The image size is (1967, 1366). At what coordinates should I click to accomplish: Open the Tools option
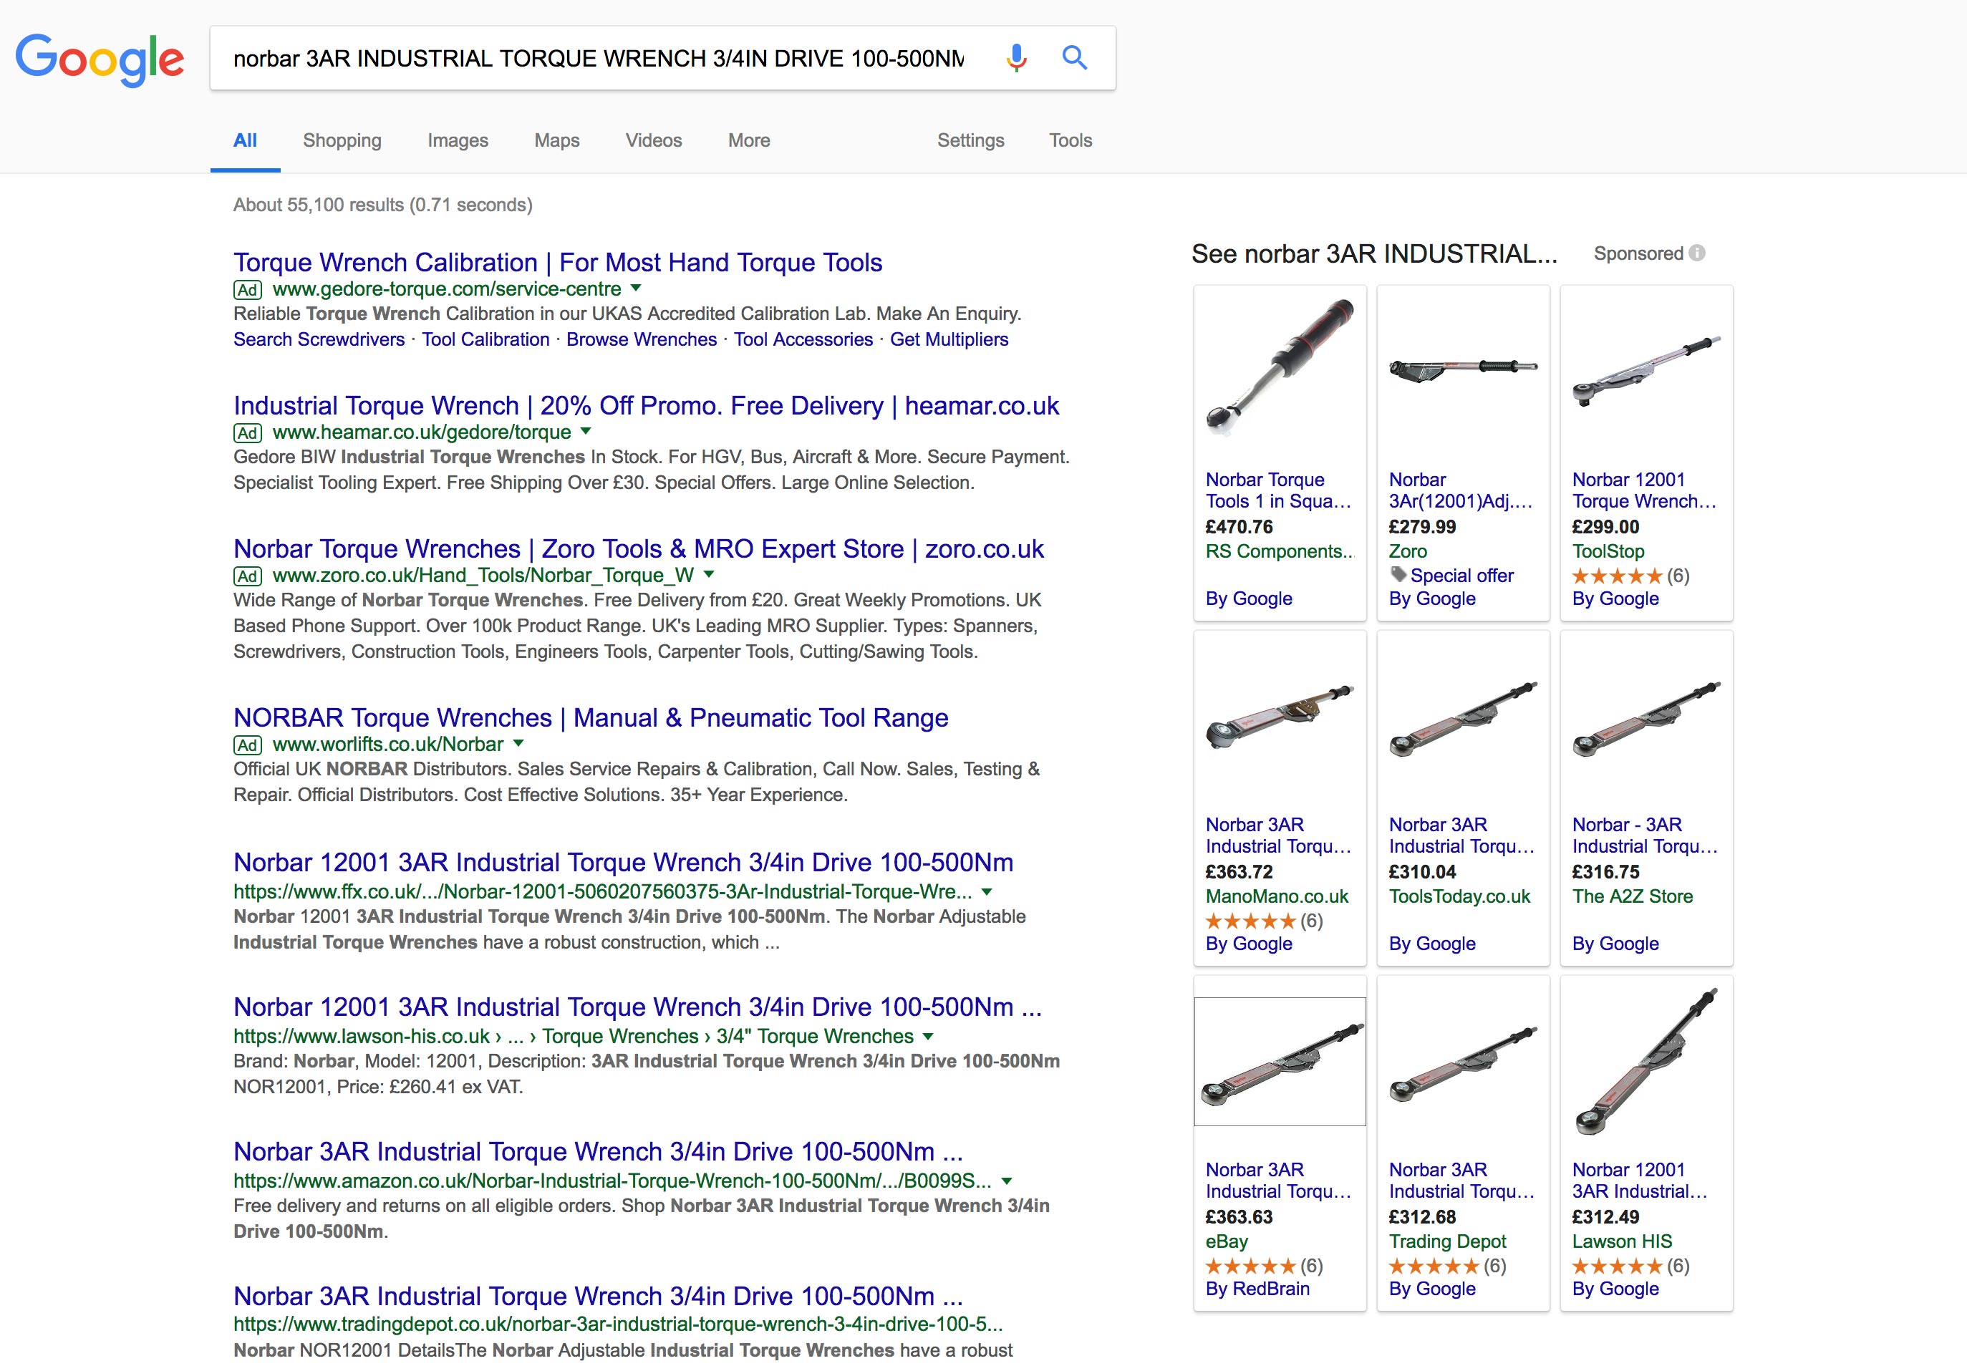pyautogui.click(x=1071, y=140)
